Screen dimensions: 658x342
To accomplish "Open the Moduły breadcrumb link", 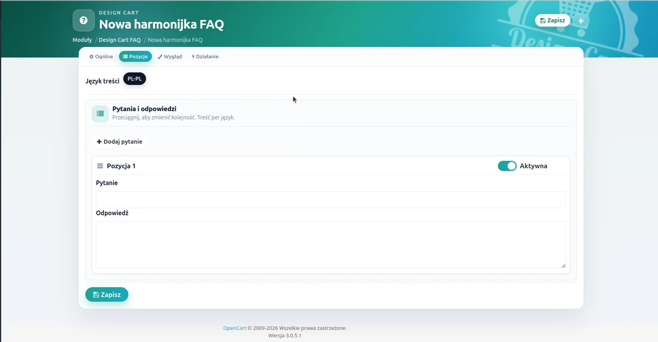I will (x=82, y=40).
